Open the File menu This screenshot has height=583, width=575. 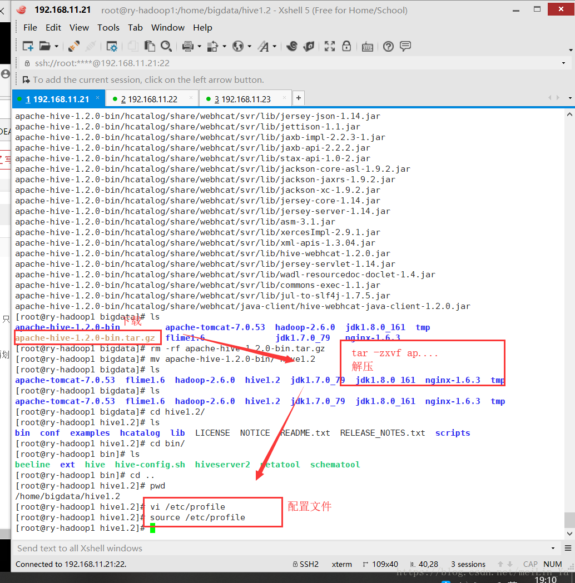30,28
